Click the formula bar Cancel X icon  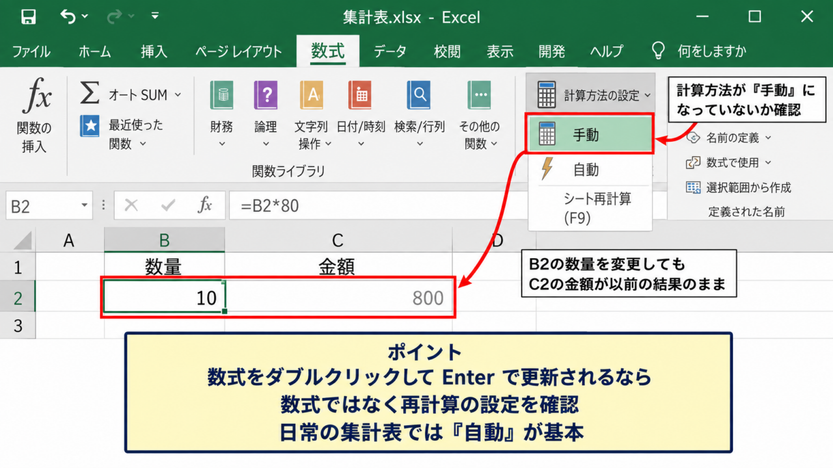point(131,205)
